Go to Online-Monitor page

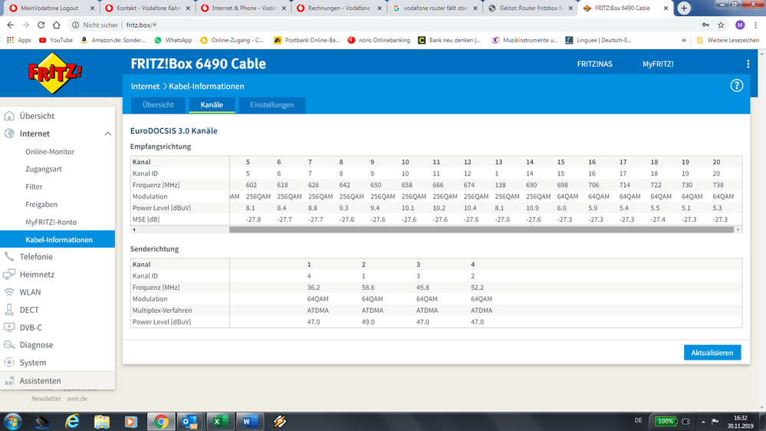(50, 152)
